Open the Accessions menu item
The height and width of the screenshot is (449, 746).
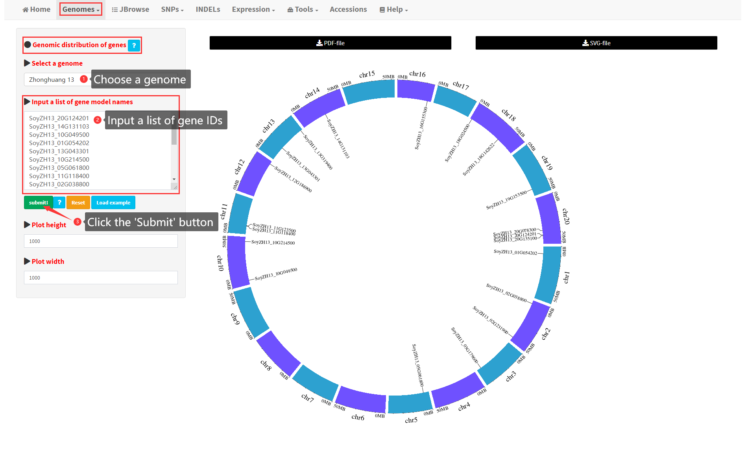coord(348,9)
